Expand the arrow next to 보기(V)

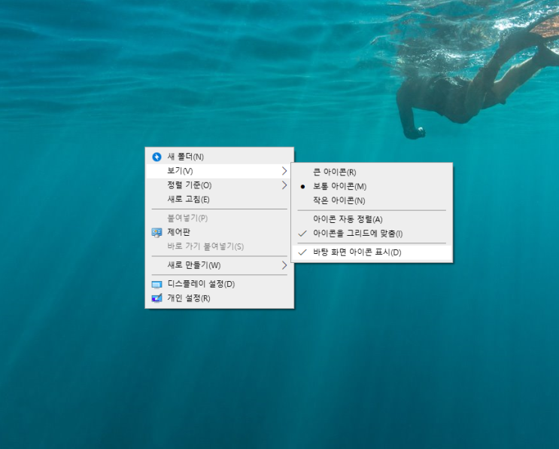point(284,171)
